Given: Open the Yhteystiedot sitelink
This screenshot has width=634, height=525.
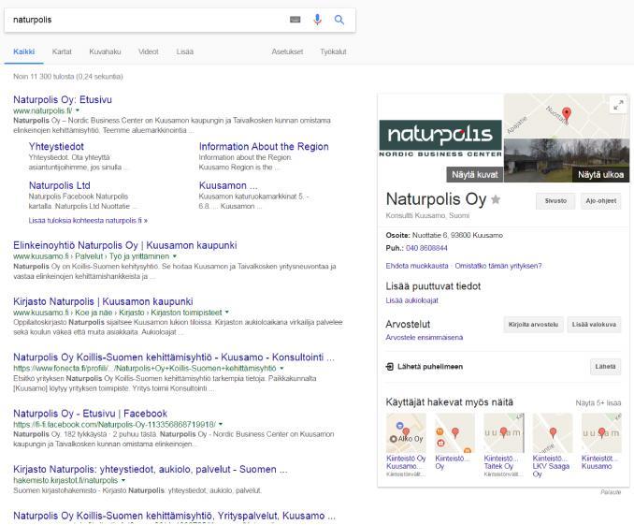Looking at the screenshot, I should coord(56,147).
